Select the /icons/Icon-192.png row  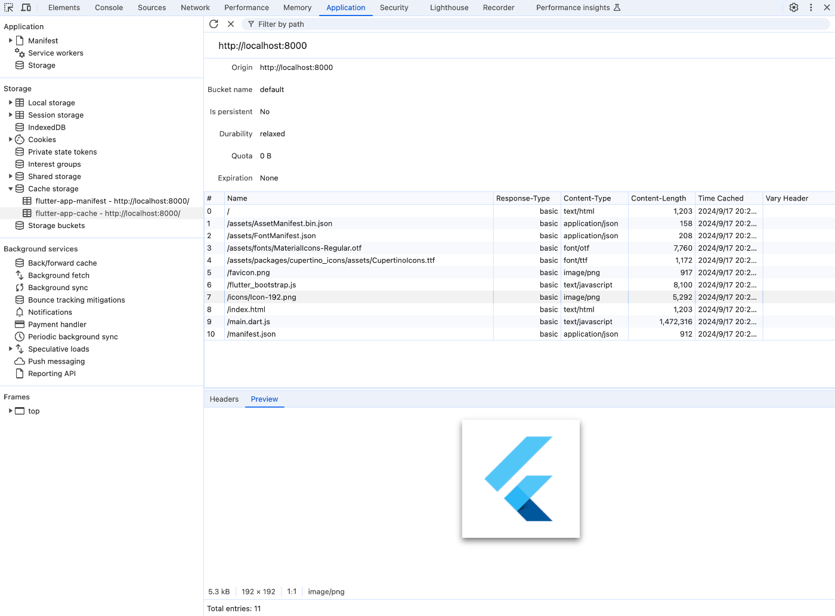pyautogui.click(x=519, y=297)
